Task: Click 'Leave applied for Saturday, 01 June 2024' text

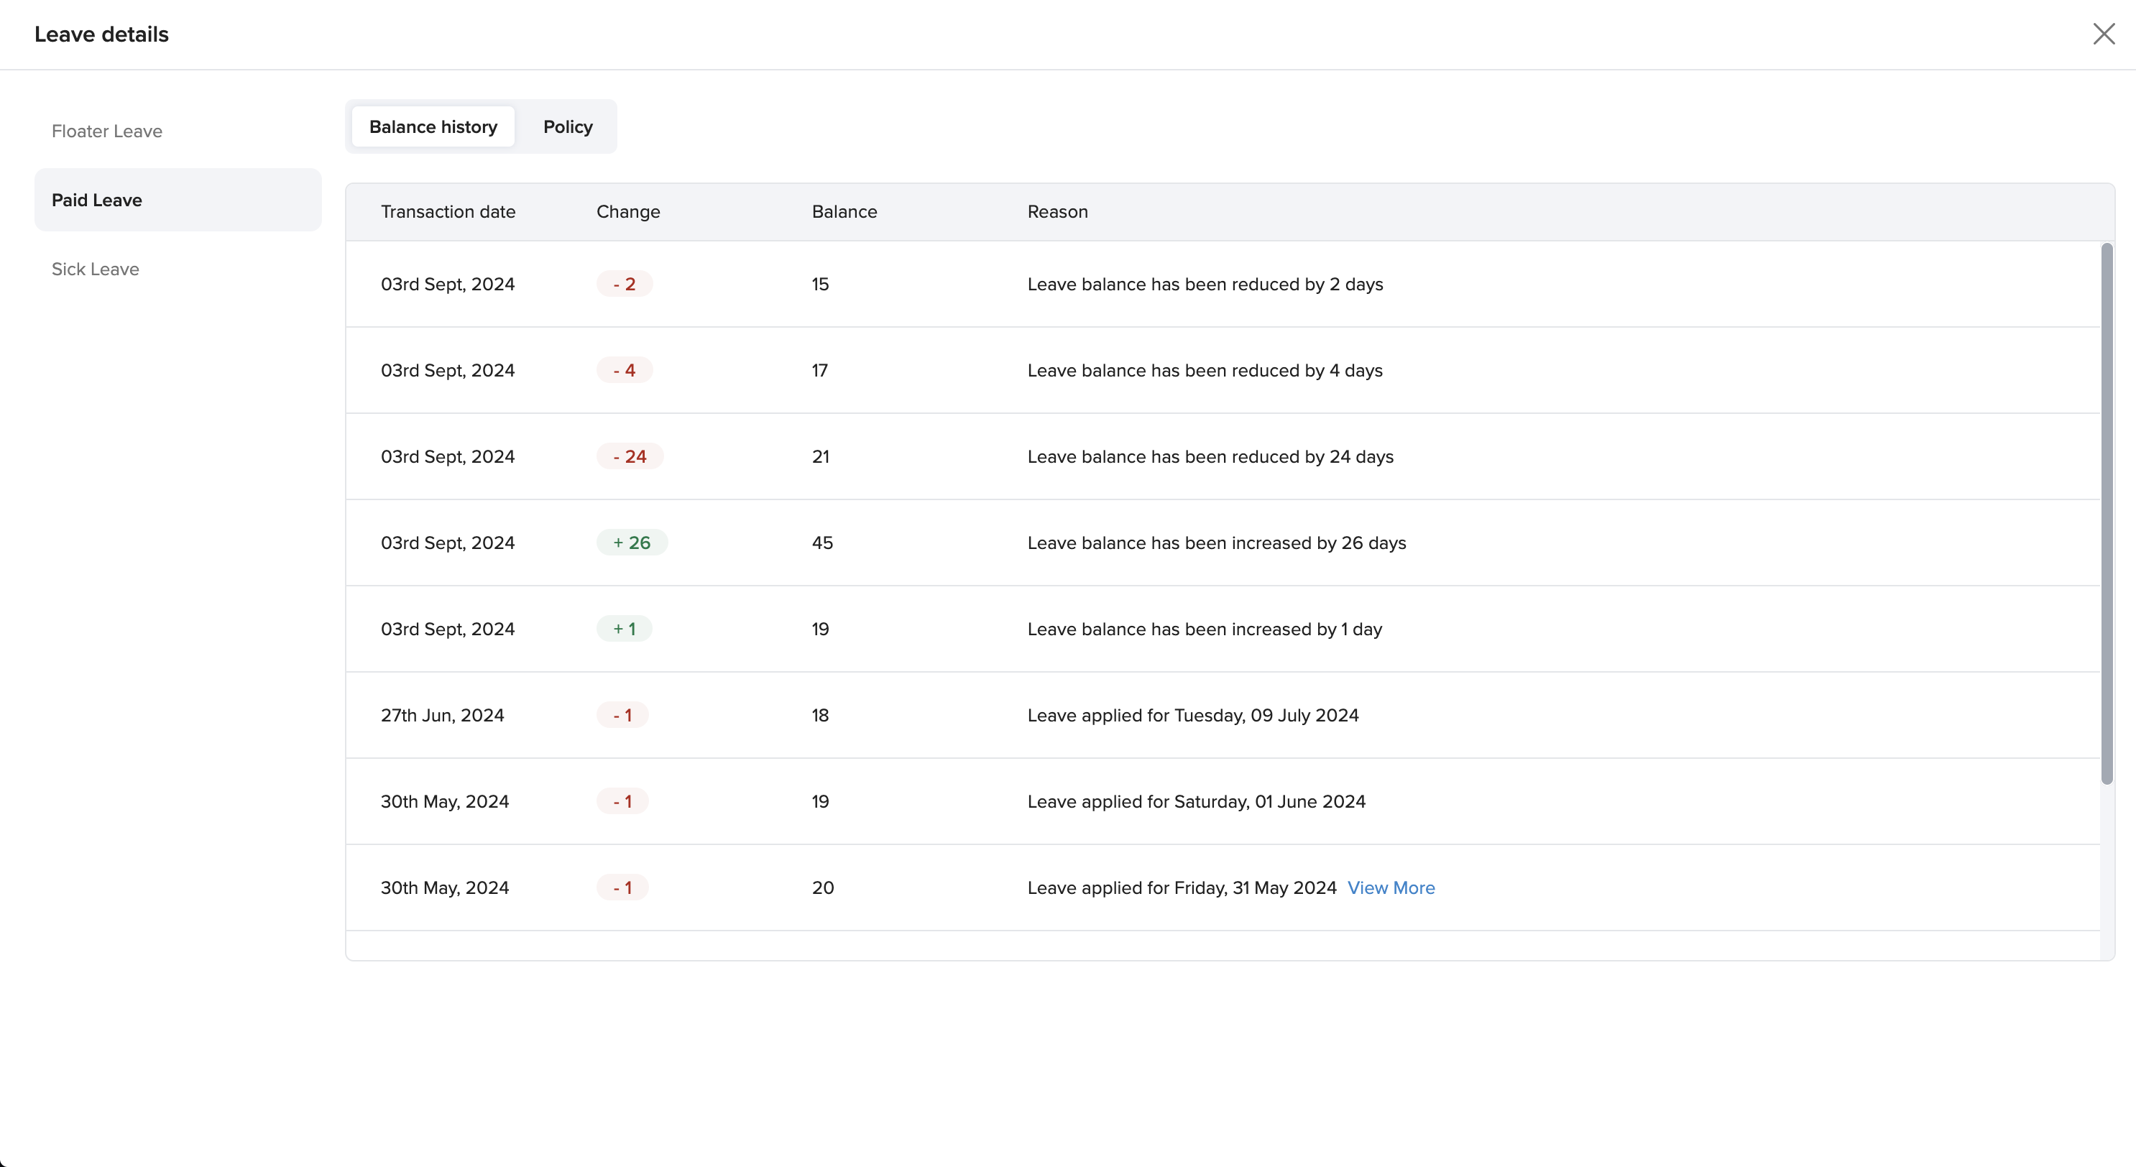Action: tap(1196, 801)
